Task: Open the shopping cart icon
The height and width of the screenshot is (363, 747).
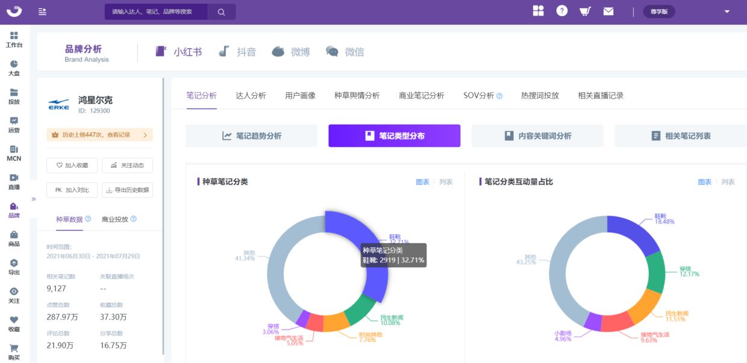Action: point(584,11)
